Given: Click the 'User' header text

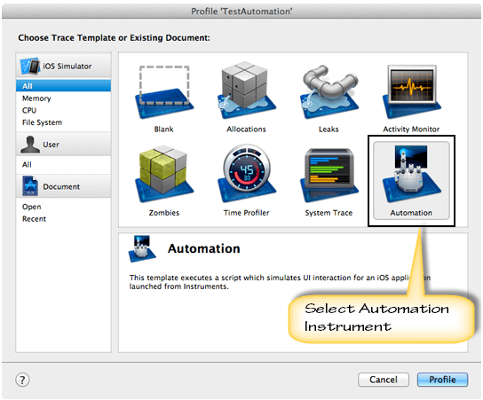Looking at the screenshot, I should [x=51, y=145].
